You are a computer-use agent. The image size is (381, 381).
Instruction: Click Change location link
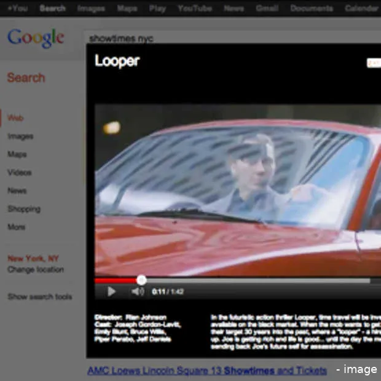coord(36,270)
